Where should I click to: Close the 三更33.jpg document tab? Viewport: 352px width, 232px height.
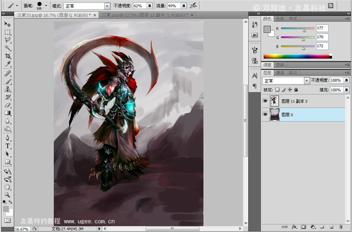(x=95, y=15)
